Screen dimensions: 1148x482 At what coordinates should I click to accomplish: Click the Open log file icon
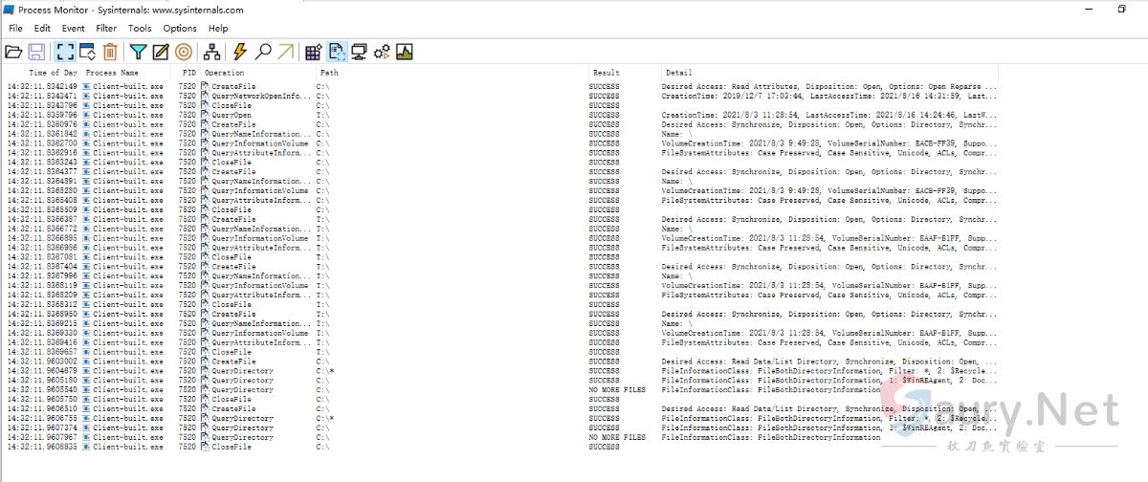point(15,52)
